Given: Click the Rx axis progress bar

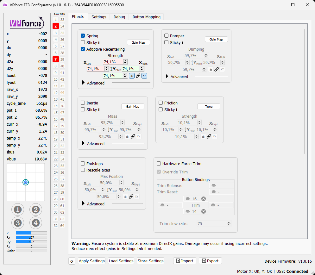Looking at the screenshot, I should 31,237.
